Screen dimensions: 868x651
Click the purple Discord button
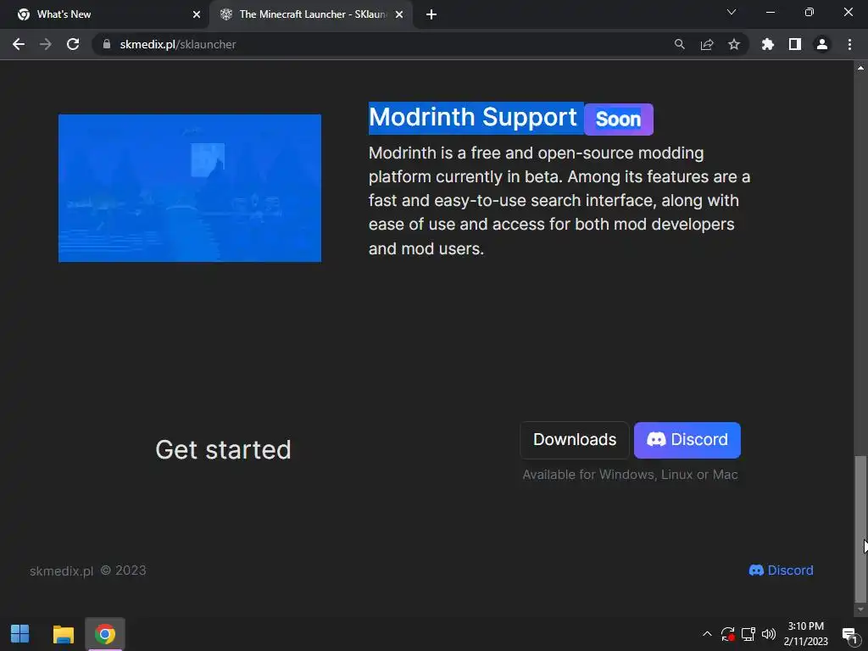687,440
